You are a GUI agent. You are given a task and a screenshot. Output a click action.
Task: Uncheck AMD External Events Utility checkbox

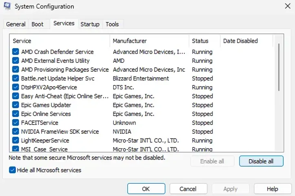click(16, 60)
